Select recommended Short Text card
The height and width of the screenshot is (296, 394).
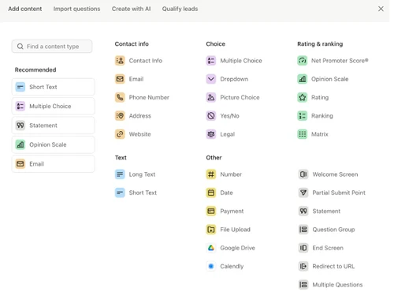click(x=54, y=87)
